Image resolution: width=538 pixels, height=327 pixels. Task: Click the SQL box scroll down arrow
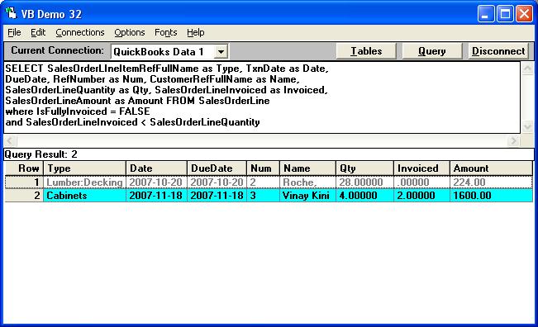[527, 126]
